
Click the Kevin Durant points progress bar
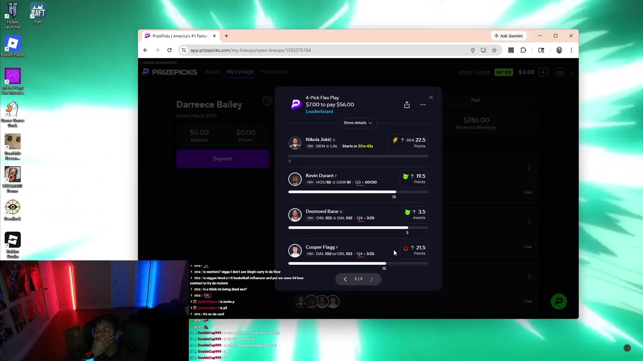(358, 192)
